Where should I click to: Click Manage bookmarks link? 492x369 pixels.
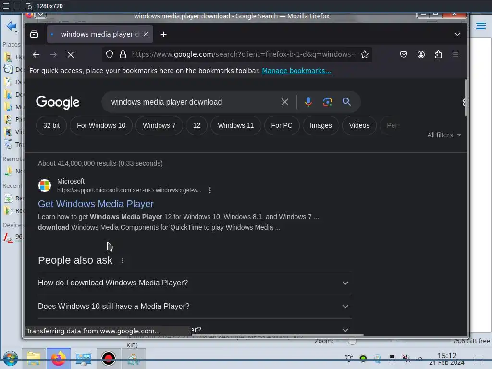tap(296, 71)
